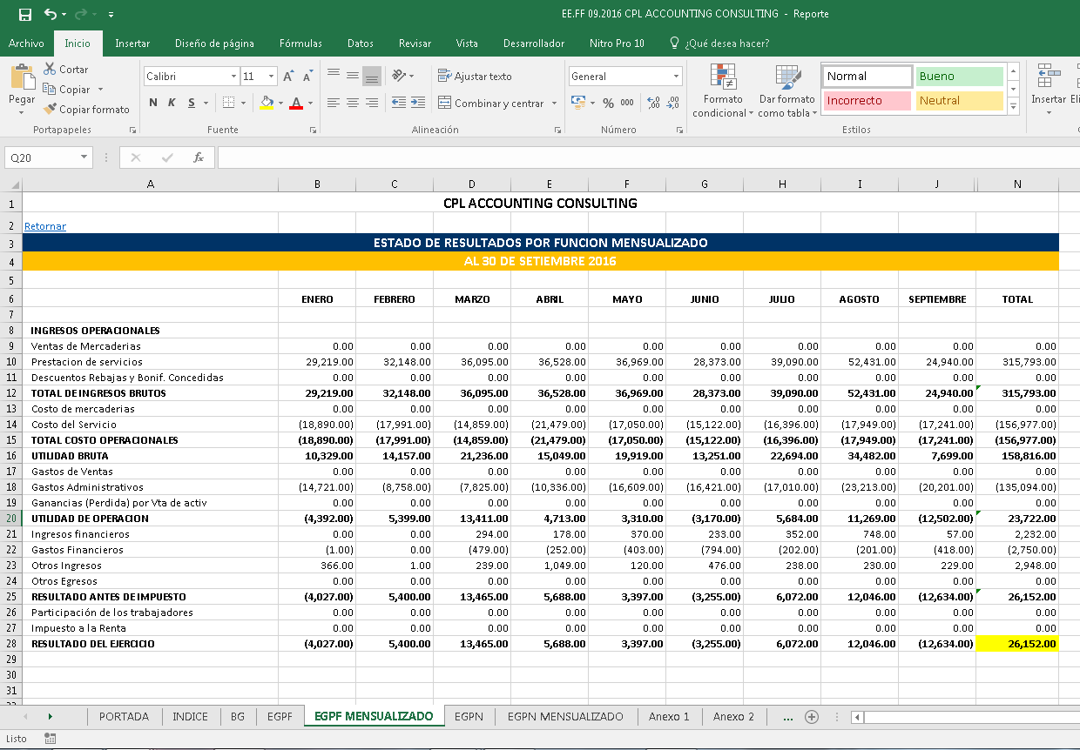Click Copiar formato paintbrush
This screenshot has height=750, width=1080.
pyautogui.click(x=50, y=109)
